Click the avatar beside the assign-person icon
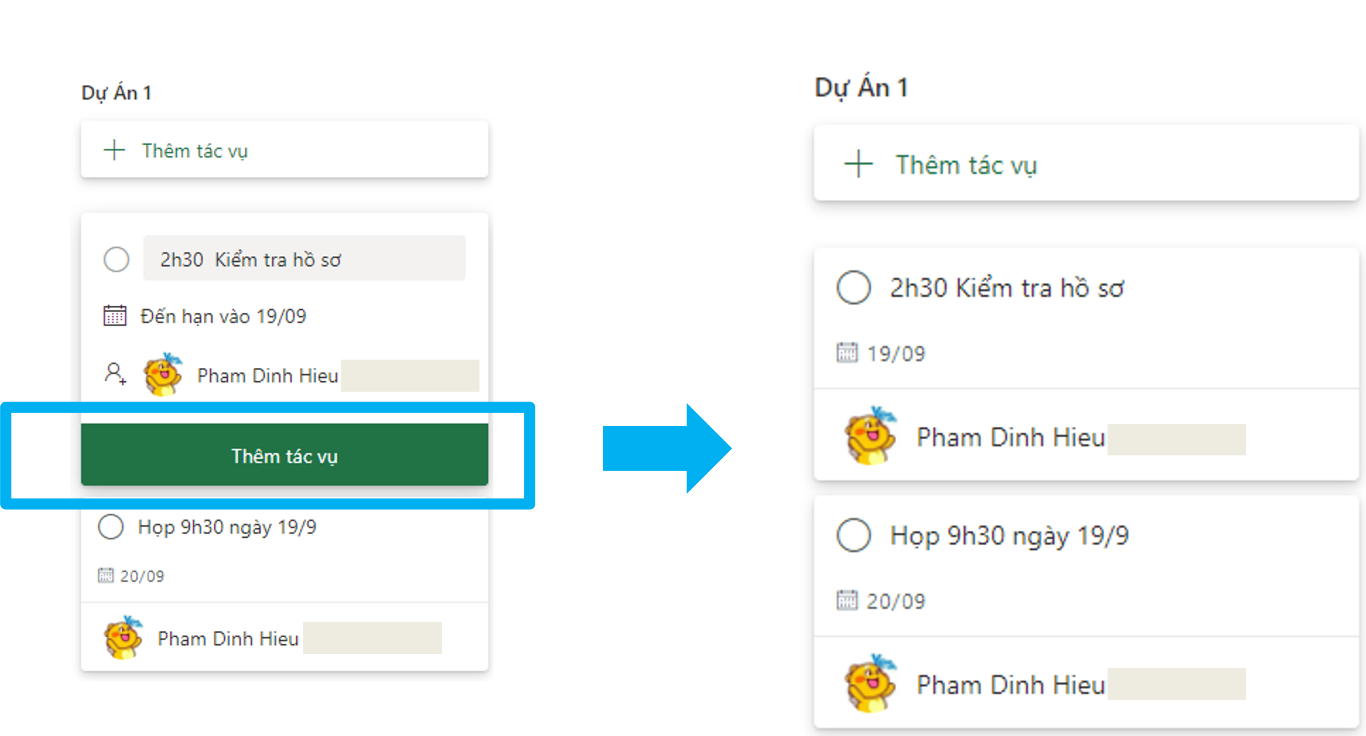The height and width of the screenshot is (736, 1366). tap(162, 375)
